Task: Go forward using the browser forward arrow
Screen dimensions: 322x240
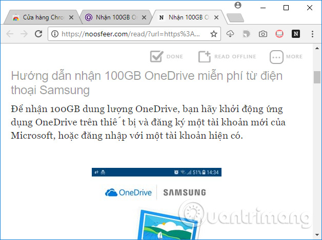Action: tap(24, 34)
